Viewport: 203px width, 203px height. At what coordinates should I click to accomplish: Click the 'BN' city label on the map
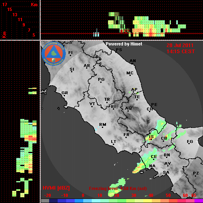click(x=167, y=155)
